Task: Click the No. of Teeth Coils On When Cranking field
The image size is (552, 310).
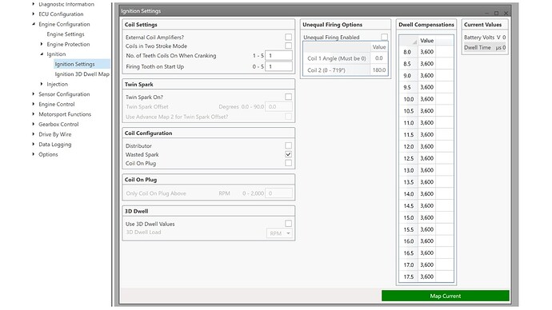Action: pos(279,56)
